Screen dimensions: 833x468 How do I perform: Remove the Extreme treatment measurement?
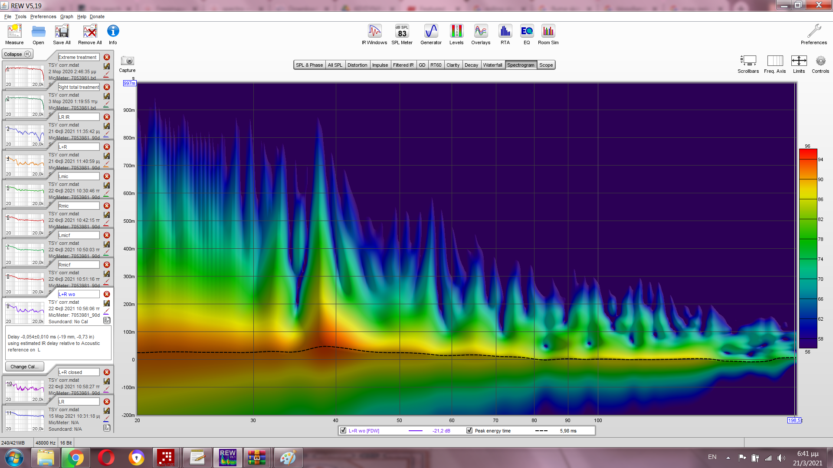coord(107,57)
